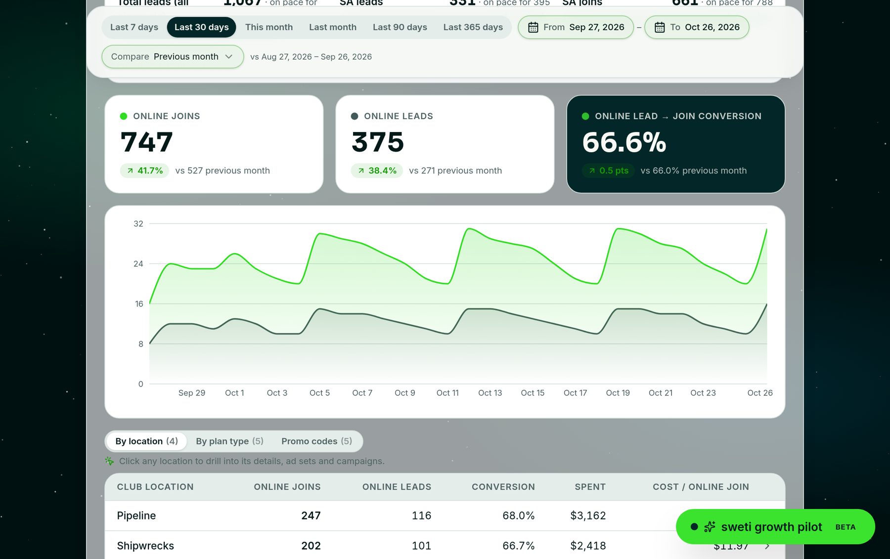Open the Online Lead to Join Conversion card
Screen dimensions: 890x559
pyautogui.click(x=675, y=144)
